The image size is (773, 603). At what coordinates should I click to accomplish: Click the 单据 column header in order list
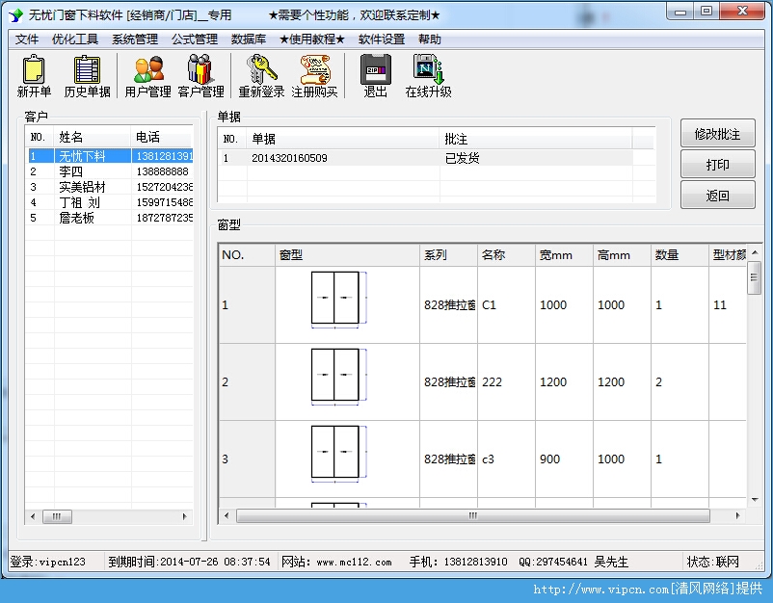[x=343, y=139]
